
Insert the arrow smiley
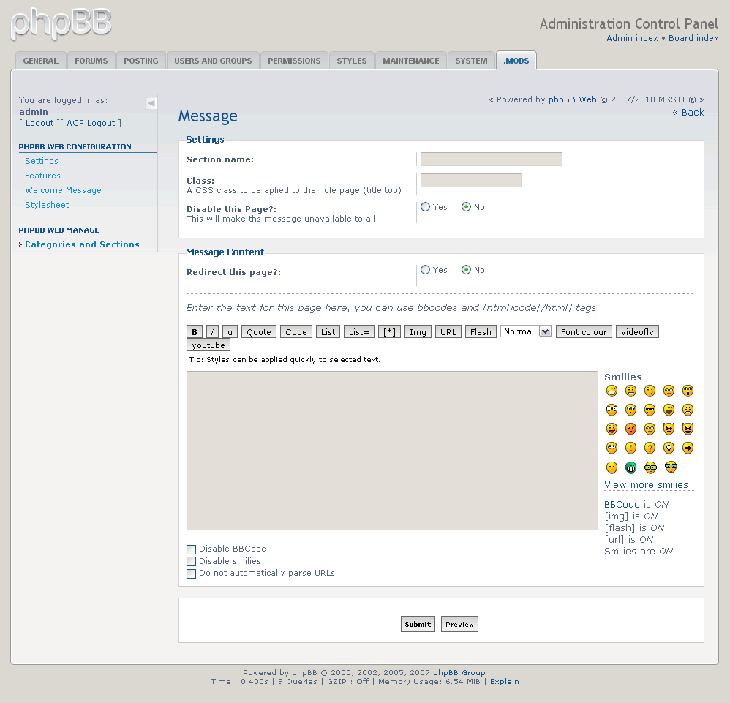[x=688, y=448]
